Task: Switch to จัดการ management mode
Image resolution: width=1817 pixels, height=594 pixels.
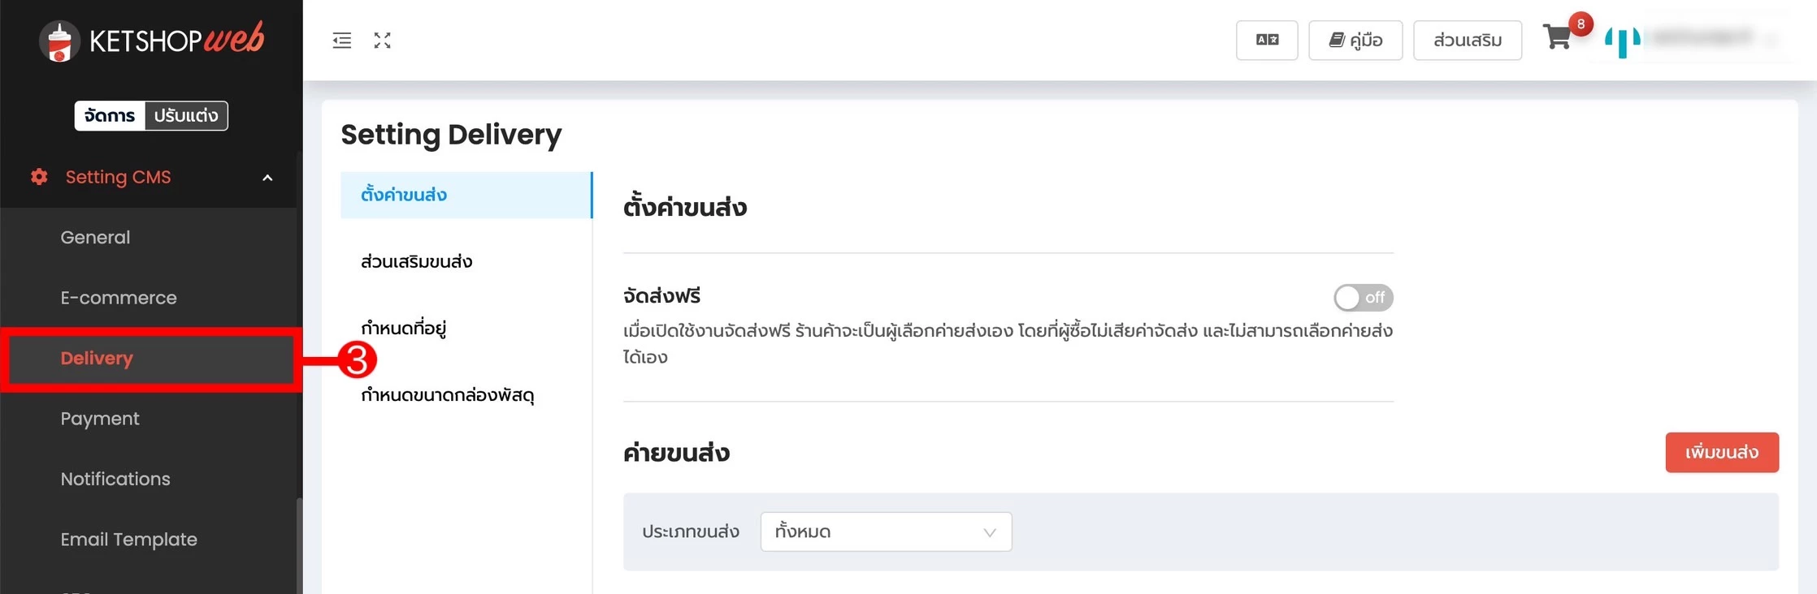Action: coord(109,116)
